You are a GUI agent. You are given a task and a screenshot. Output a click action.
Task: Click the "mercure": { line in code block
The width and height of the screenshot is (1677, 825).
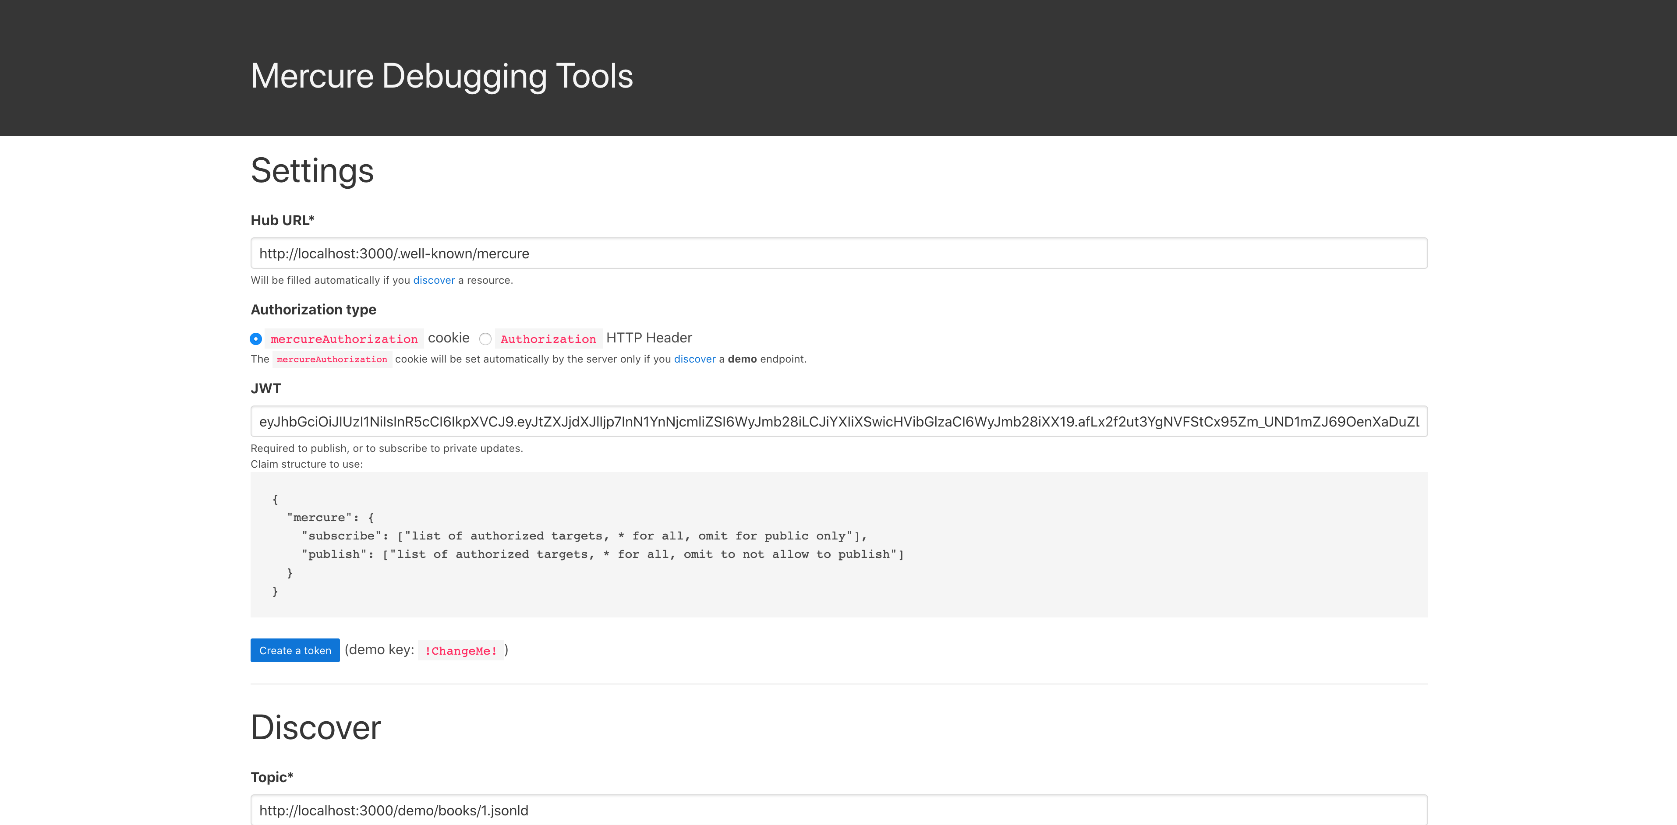(330, 518)
